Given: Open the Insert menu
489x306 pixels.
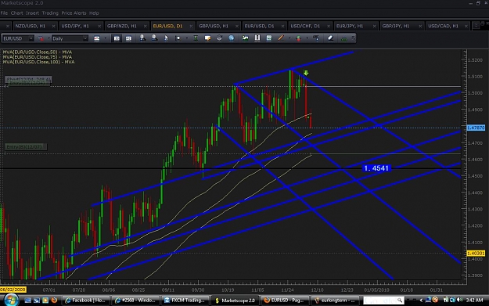Looking at the screenshot, I should click(x=32, y=13).
